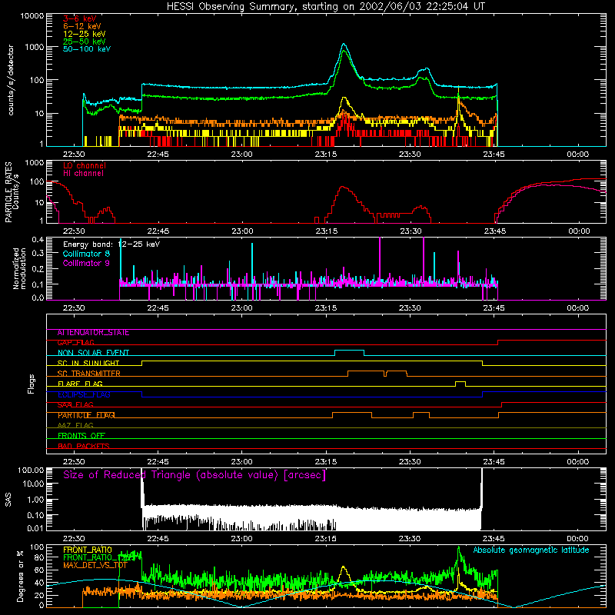Screen dimensions: 615x615
Task: Click the vertical Flags axis label
Action: tap(32, 384)
